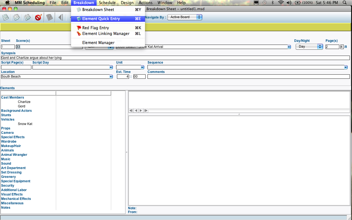Choose Red Flag Entry from Breakdown menu
This screenshot has width=352, height=220.
(95, 28)
